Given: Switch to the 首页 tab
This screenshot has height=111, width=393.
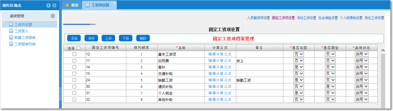Looking at the screenshot, I should click(x=72, y=5).
